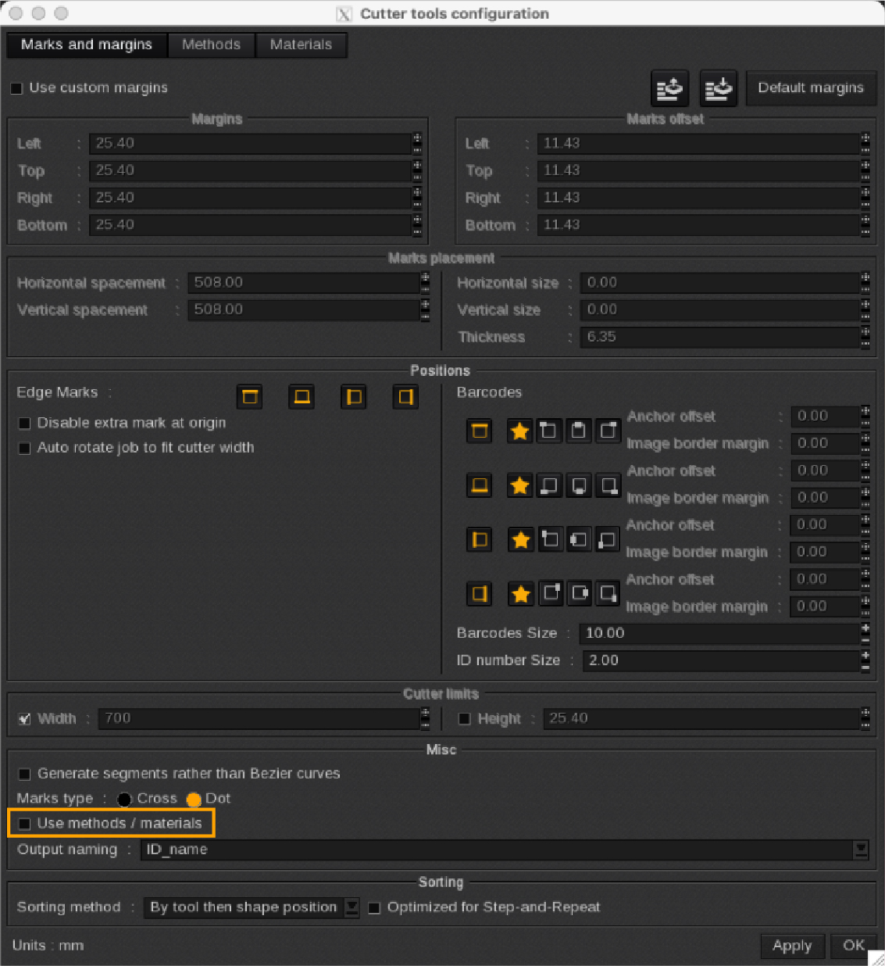The width and height of the screenshot is (885, 966).
Task: Select the right edge marks position icon
Action: pyautogui.click(x=405, y=396)
